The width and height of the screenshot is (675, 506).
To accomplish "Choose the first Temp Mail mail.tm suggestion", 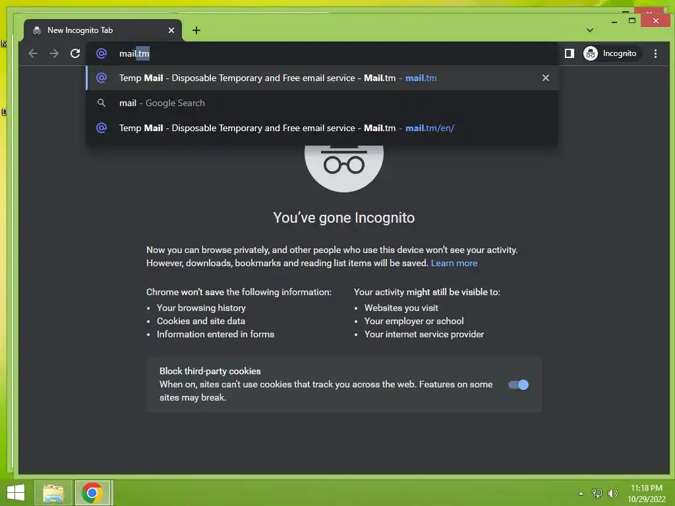I will (322, 78).
